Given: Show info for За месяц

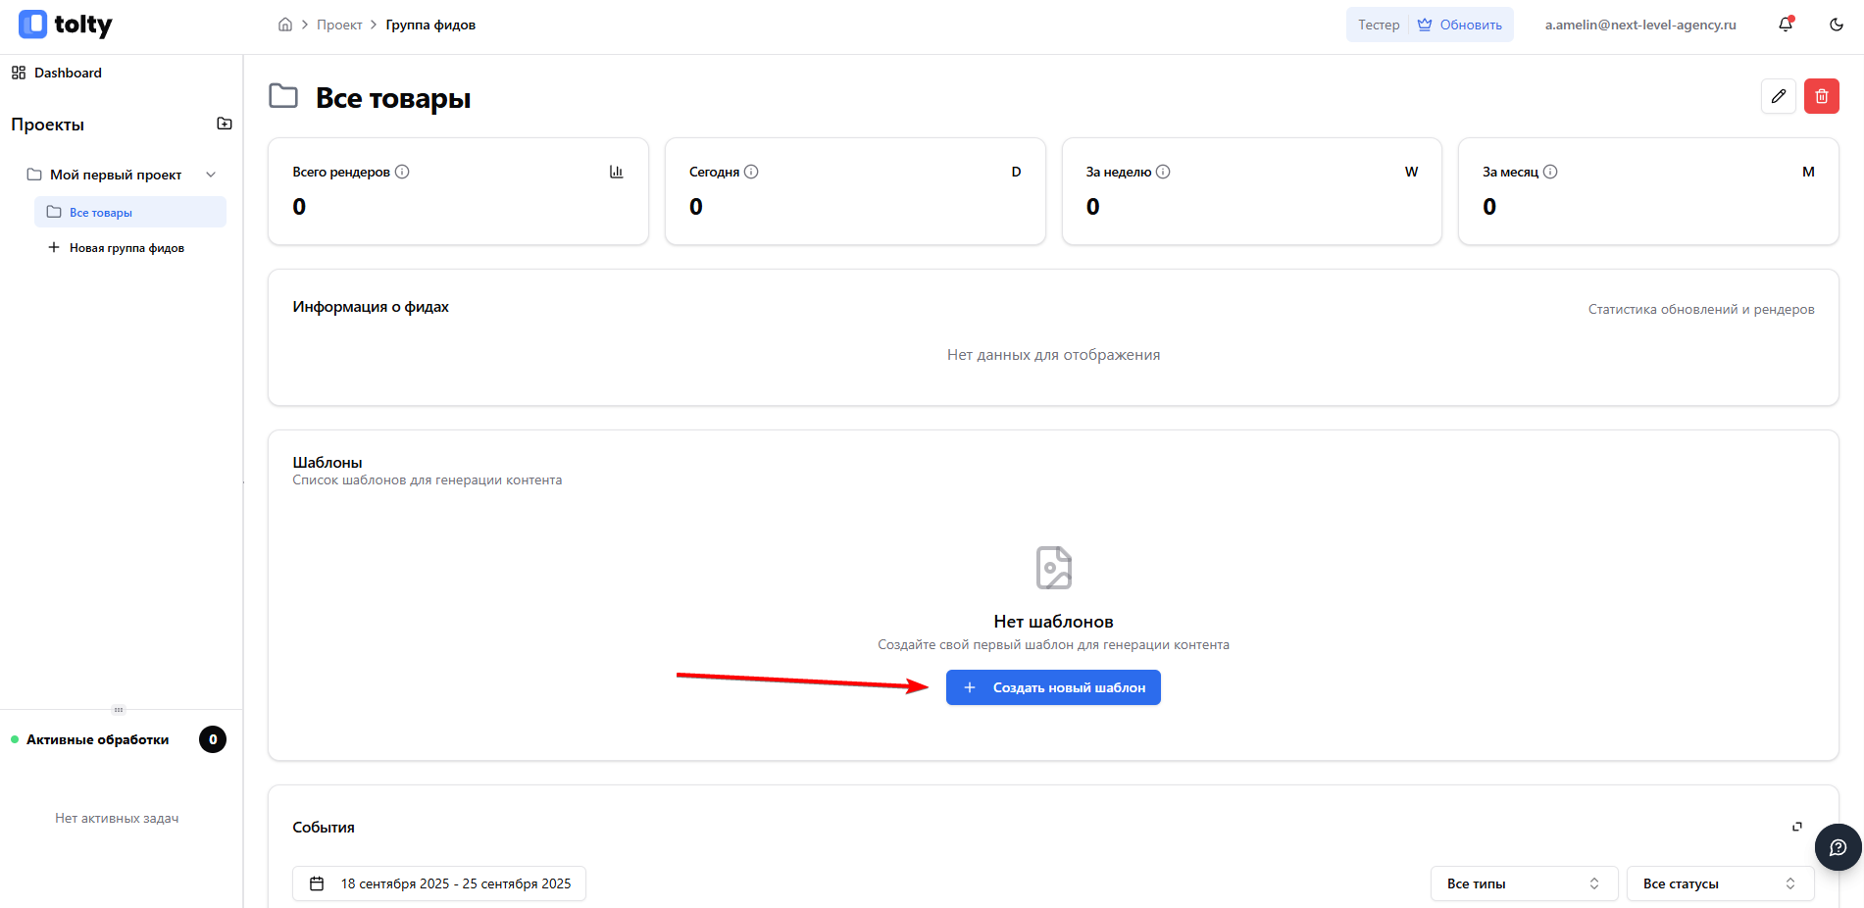Looking at the screenshot, I should (1550, 172).
